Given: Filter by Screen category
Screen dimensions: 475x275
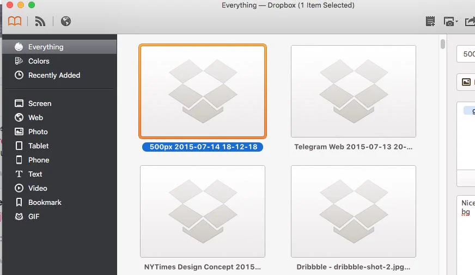Looking at the screenshot, I should 59,103.
